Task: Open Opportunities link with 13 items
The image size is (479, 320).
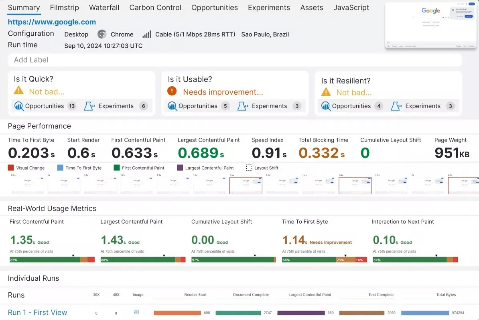Action: 45,106
